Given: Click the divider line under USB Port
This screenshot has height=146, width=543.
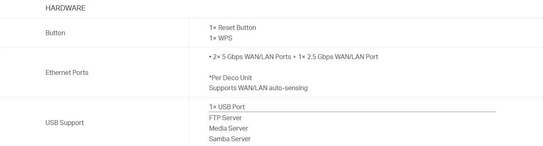Looking at the screenshot, I should [x=352, y=112].
